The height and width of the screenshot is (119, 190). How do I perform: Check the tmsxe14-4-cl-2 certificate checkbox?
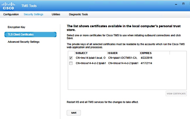pyautogui.click(x=71, y=63)
